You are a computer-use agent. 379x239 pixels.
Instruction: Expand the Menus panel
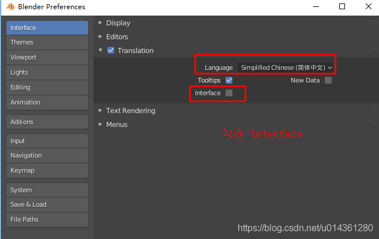(100, 124)
